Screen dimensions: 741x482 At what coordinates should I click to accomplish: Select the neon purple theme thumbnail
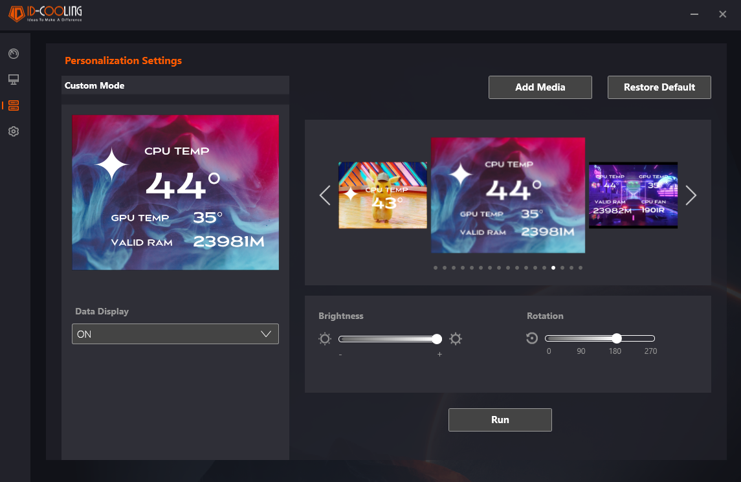pyautogui.click(x=633, y=195)
